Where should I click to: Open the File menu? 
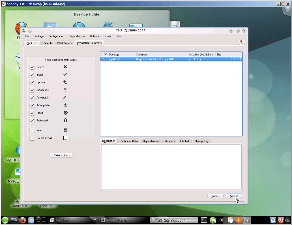tap(27, 36)
